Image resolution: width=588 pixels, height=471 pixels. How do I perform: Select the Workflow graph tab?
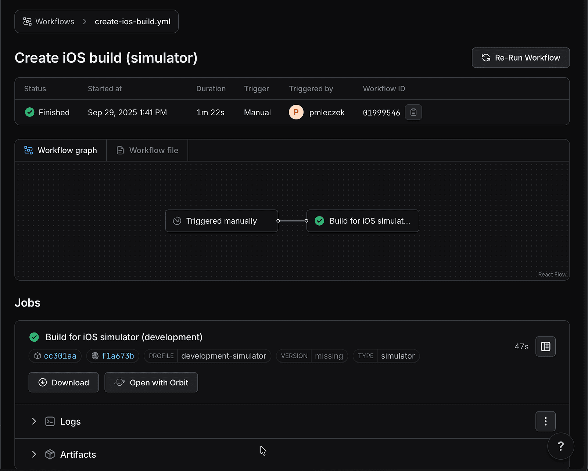(x=61, y=150)
